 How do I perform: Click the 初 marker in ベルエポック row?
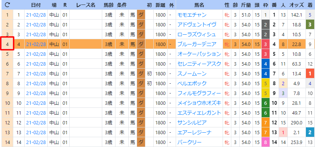(x=149, y=83)
